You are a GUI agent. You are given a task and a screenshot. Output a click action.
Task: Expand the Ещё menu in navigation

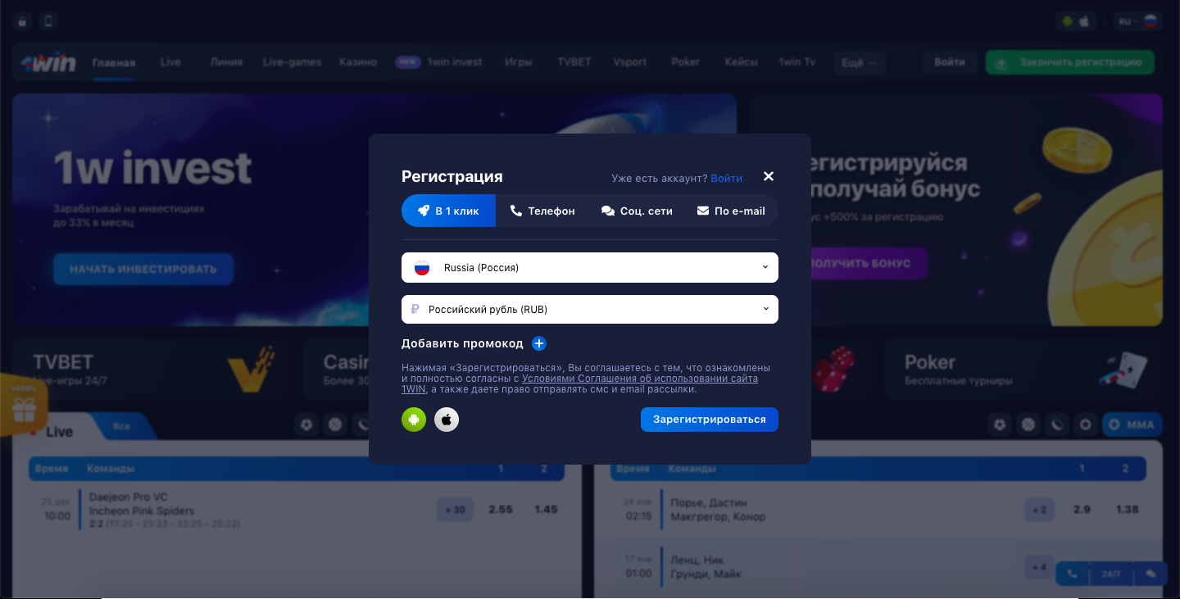coord(859,62)
